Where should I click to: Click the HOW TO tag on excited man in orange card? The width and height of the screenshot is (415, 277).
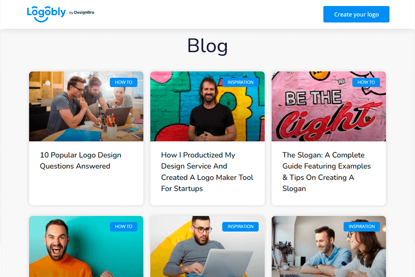pyautogui.click(x=124, y=226)
